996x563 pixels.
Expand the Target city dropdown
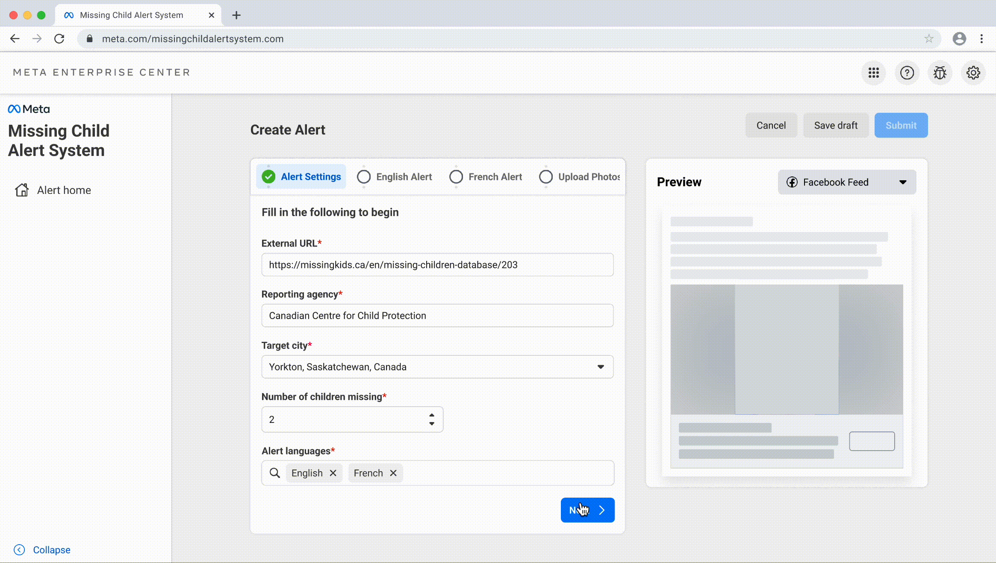(601, 367)
